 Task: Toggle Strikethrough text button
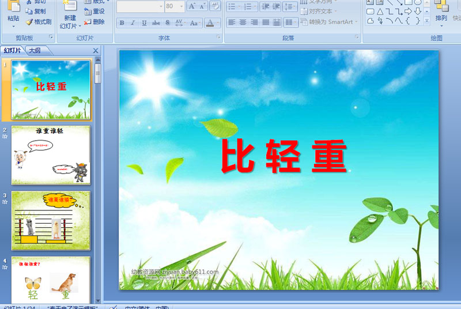tap(156, 22)
